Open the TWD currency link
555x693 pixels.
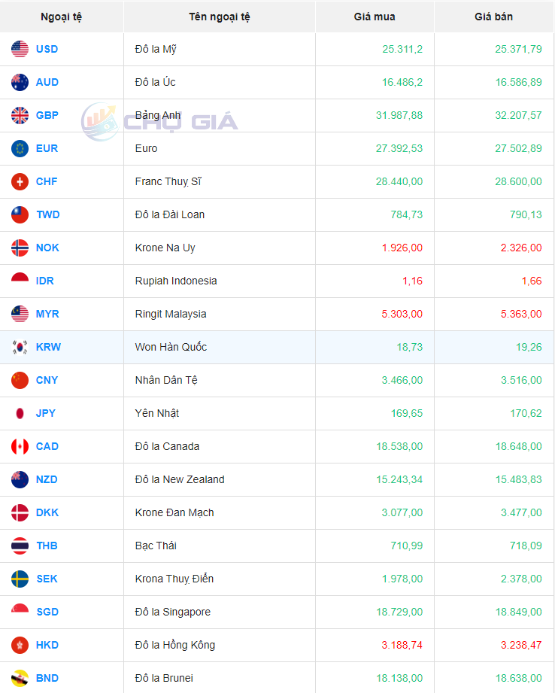coord(47,215)
